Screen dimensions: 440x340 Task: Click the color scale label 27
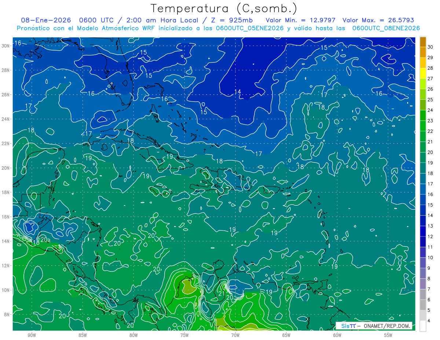point(430,78)
